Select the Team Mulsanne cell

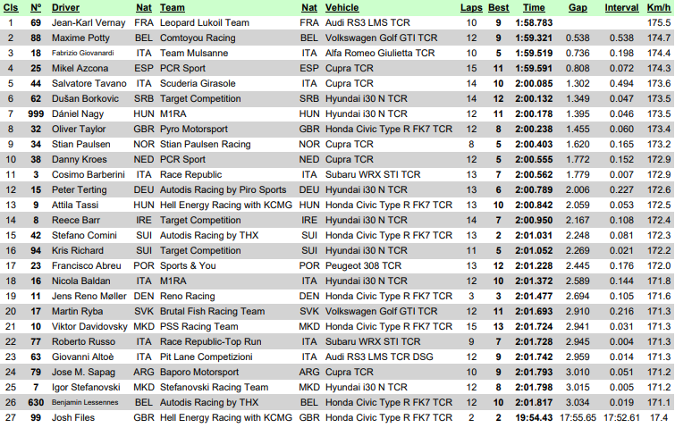(x=194, y=53)
